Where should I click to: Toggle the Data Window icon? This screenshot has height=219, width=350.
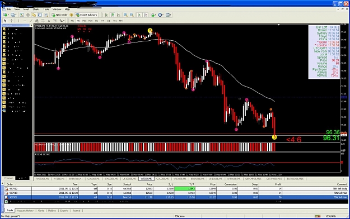tap(28, 15)
